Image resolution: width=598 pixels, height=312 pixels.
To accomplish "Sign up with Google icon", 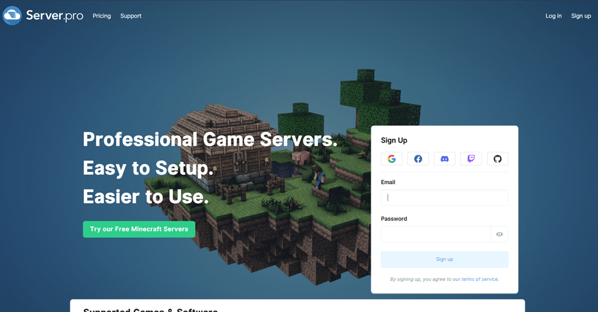I will click(x=391, y=159).
